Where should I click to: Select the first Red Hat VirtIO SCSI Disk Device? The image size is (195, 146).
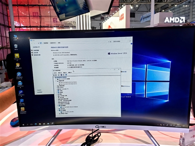tap(68, 82)
